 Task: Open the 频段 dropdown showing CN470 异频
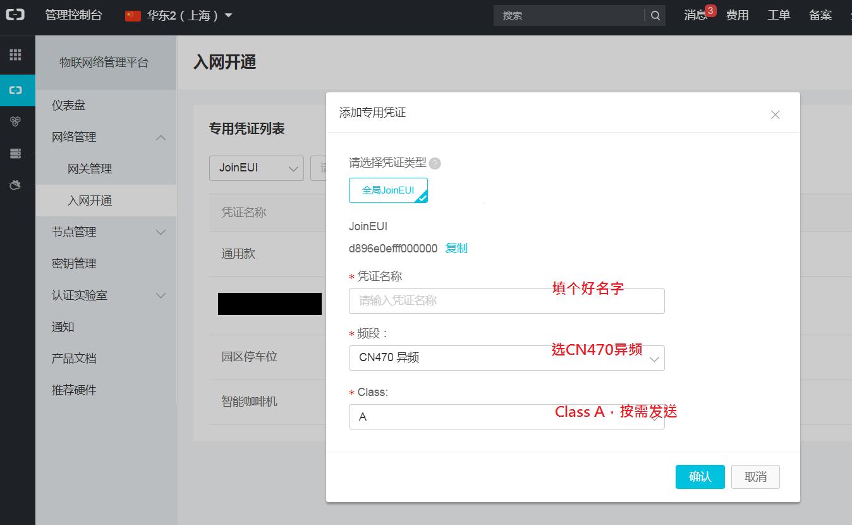[x=506, y=358]
